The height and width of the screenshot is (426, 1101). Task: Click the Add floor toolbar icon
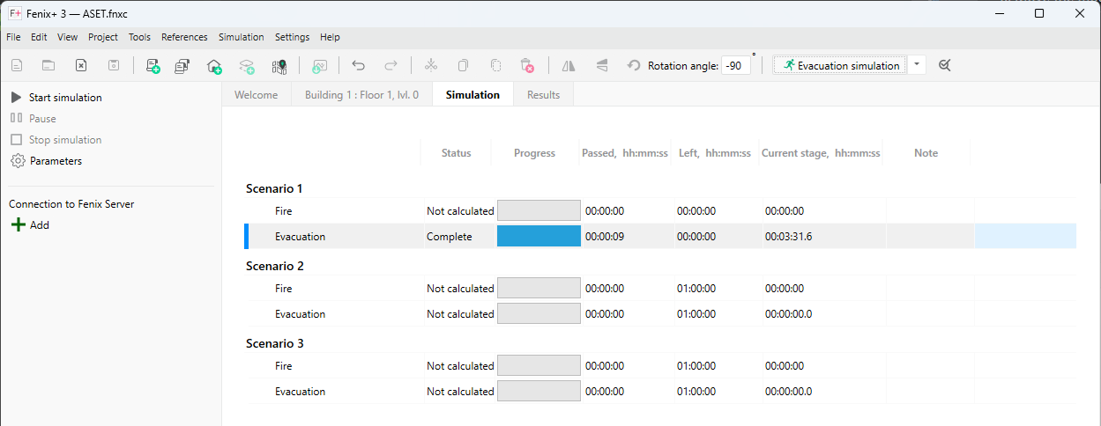click(x=247, y=65)
